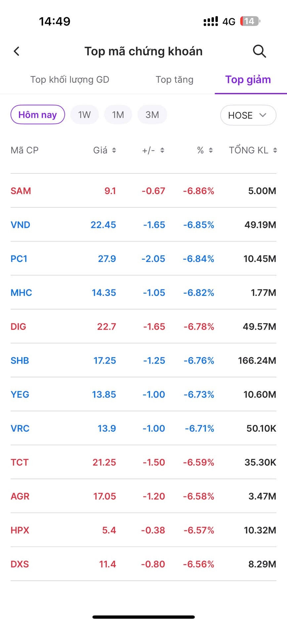Open the search magnifier icon
The image size is (287, 624).
pos(259,51)
